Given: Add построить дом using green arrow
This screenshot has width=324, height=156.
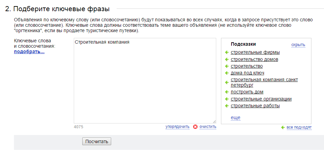Looking at the screenshot, I should (x=227, y=92).
